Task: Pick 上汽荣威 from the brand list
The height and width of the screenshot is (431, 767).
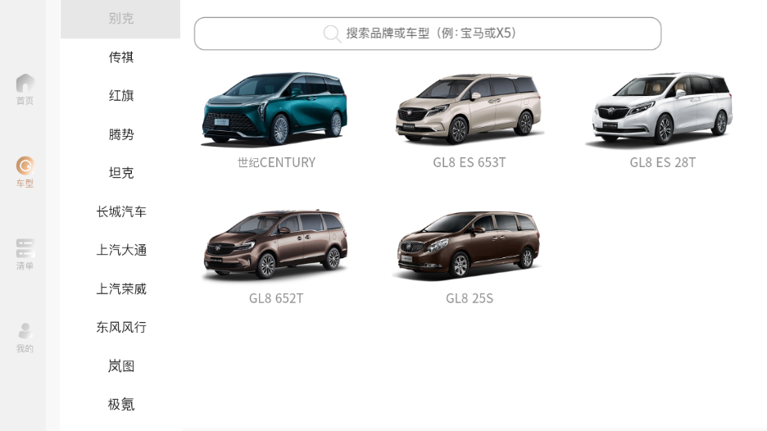Action: tap(120, 288)
